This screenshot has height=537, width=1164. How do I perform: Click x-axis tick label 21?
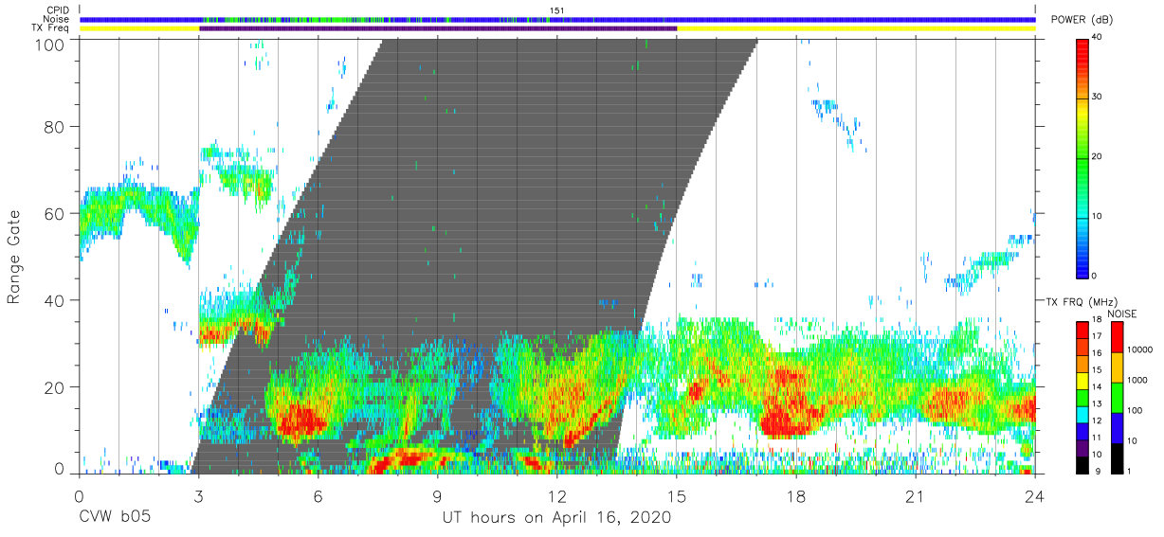pyautogui.click(x=916, y=496)
